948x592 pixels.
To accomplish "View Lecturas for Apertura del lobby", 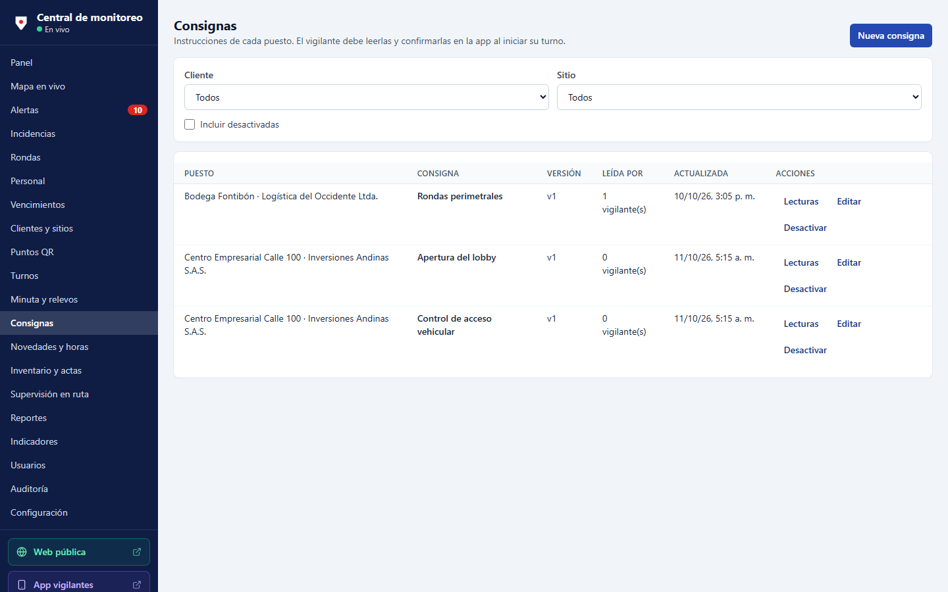I will tap(801, 262).
